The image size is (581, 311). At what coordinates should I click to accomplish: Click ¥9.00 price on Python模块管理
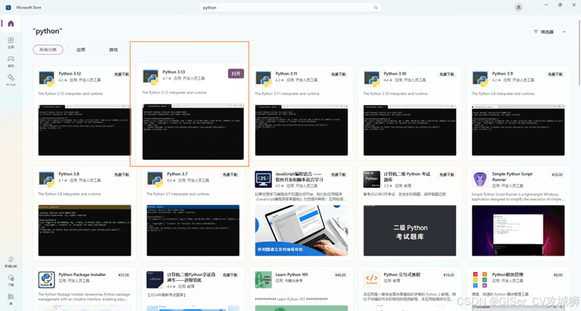[558, 275]
